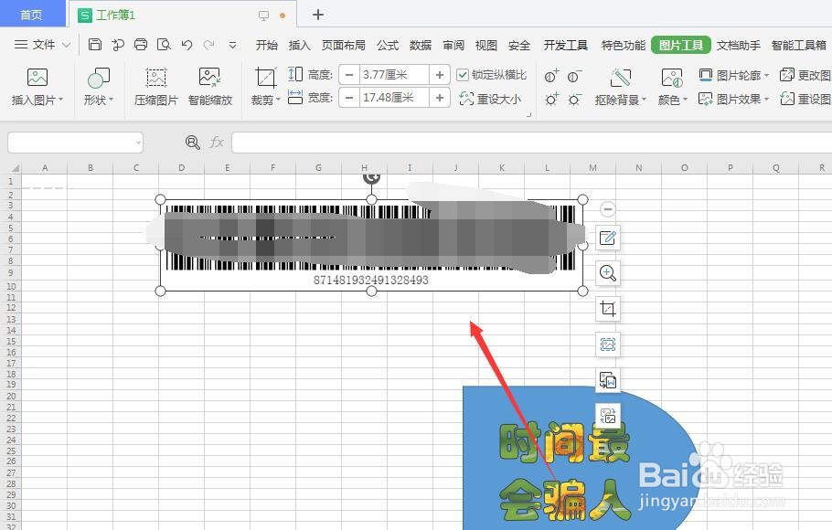Decrease picture brightness icon

574,100
